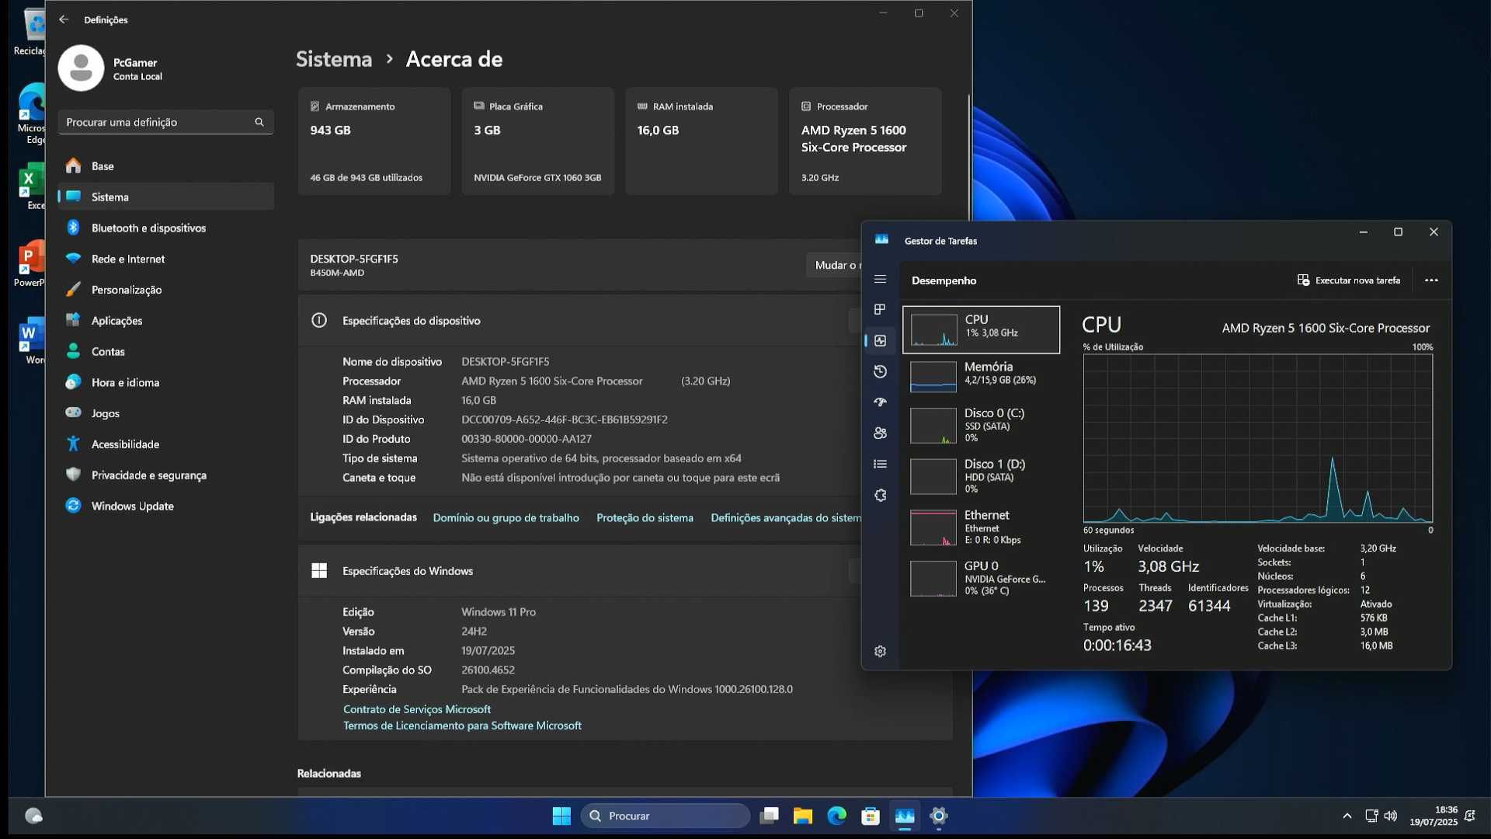Open Hora e idioma settings
Screen dimensions: 1491x839
(165, 382)
